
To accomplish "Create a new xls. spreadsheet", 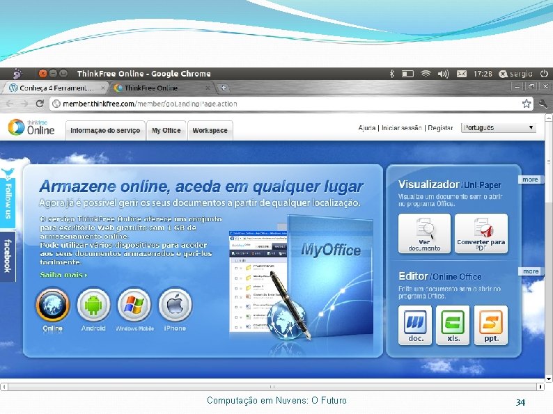I will point(453,325).
